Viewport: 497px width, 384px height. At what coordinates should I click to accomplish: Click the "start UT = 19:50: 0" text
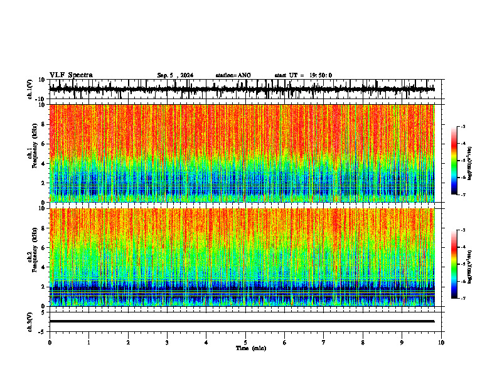click(303, 75)
